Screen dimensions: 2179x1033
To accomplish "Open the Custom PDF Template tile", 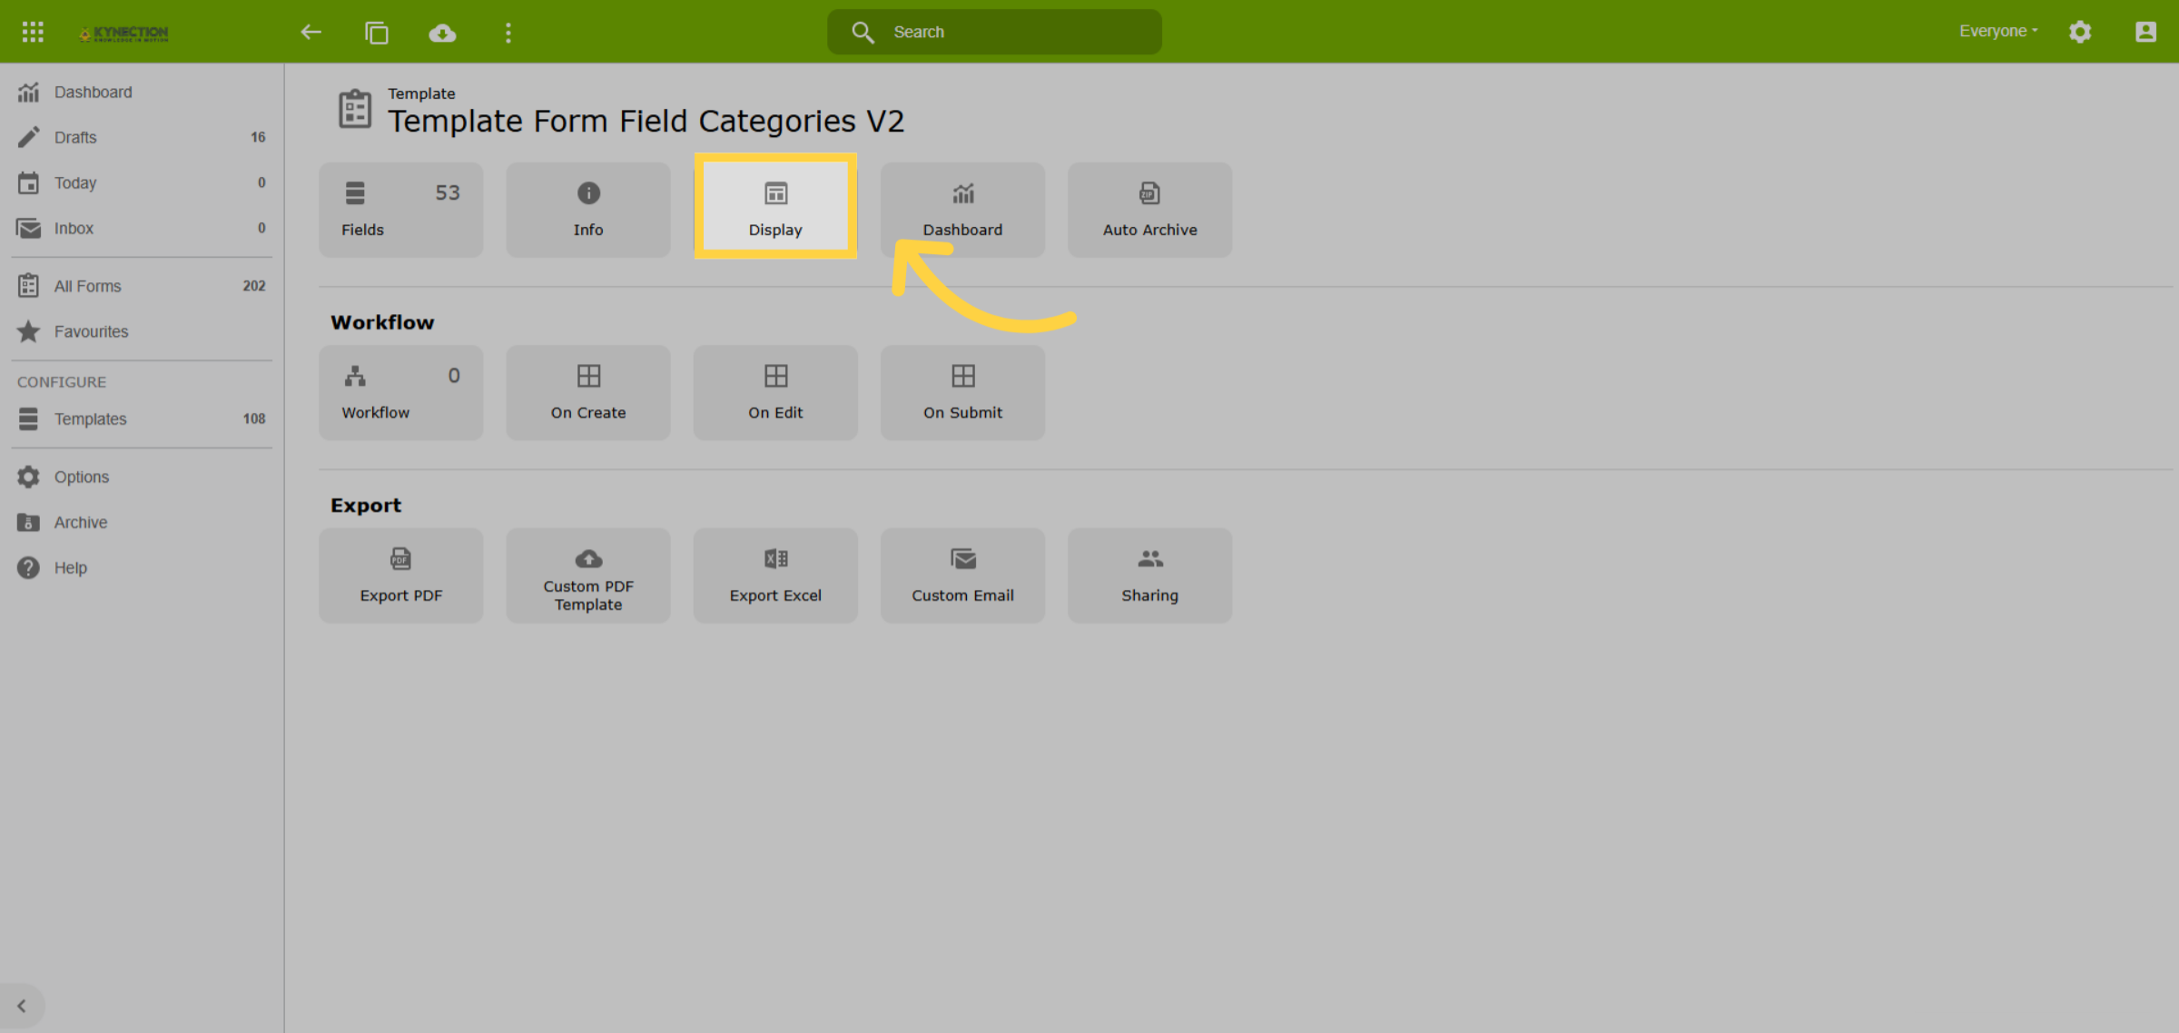I will [x=588, y=576].
